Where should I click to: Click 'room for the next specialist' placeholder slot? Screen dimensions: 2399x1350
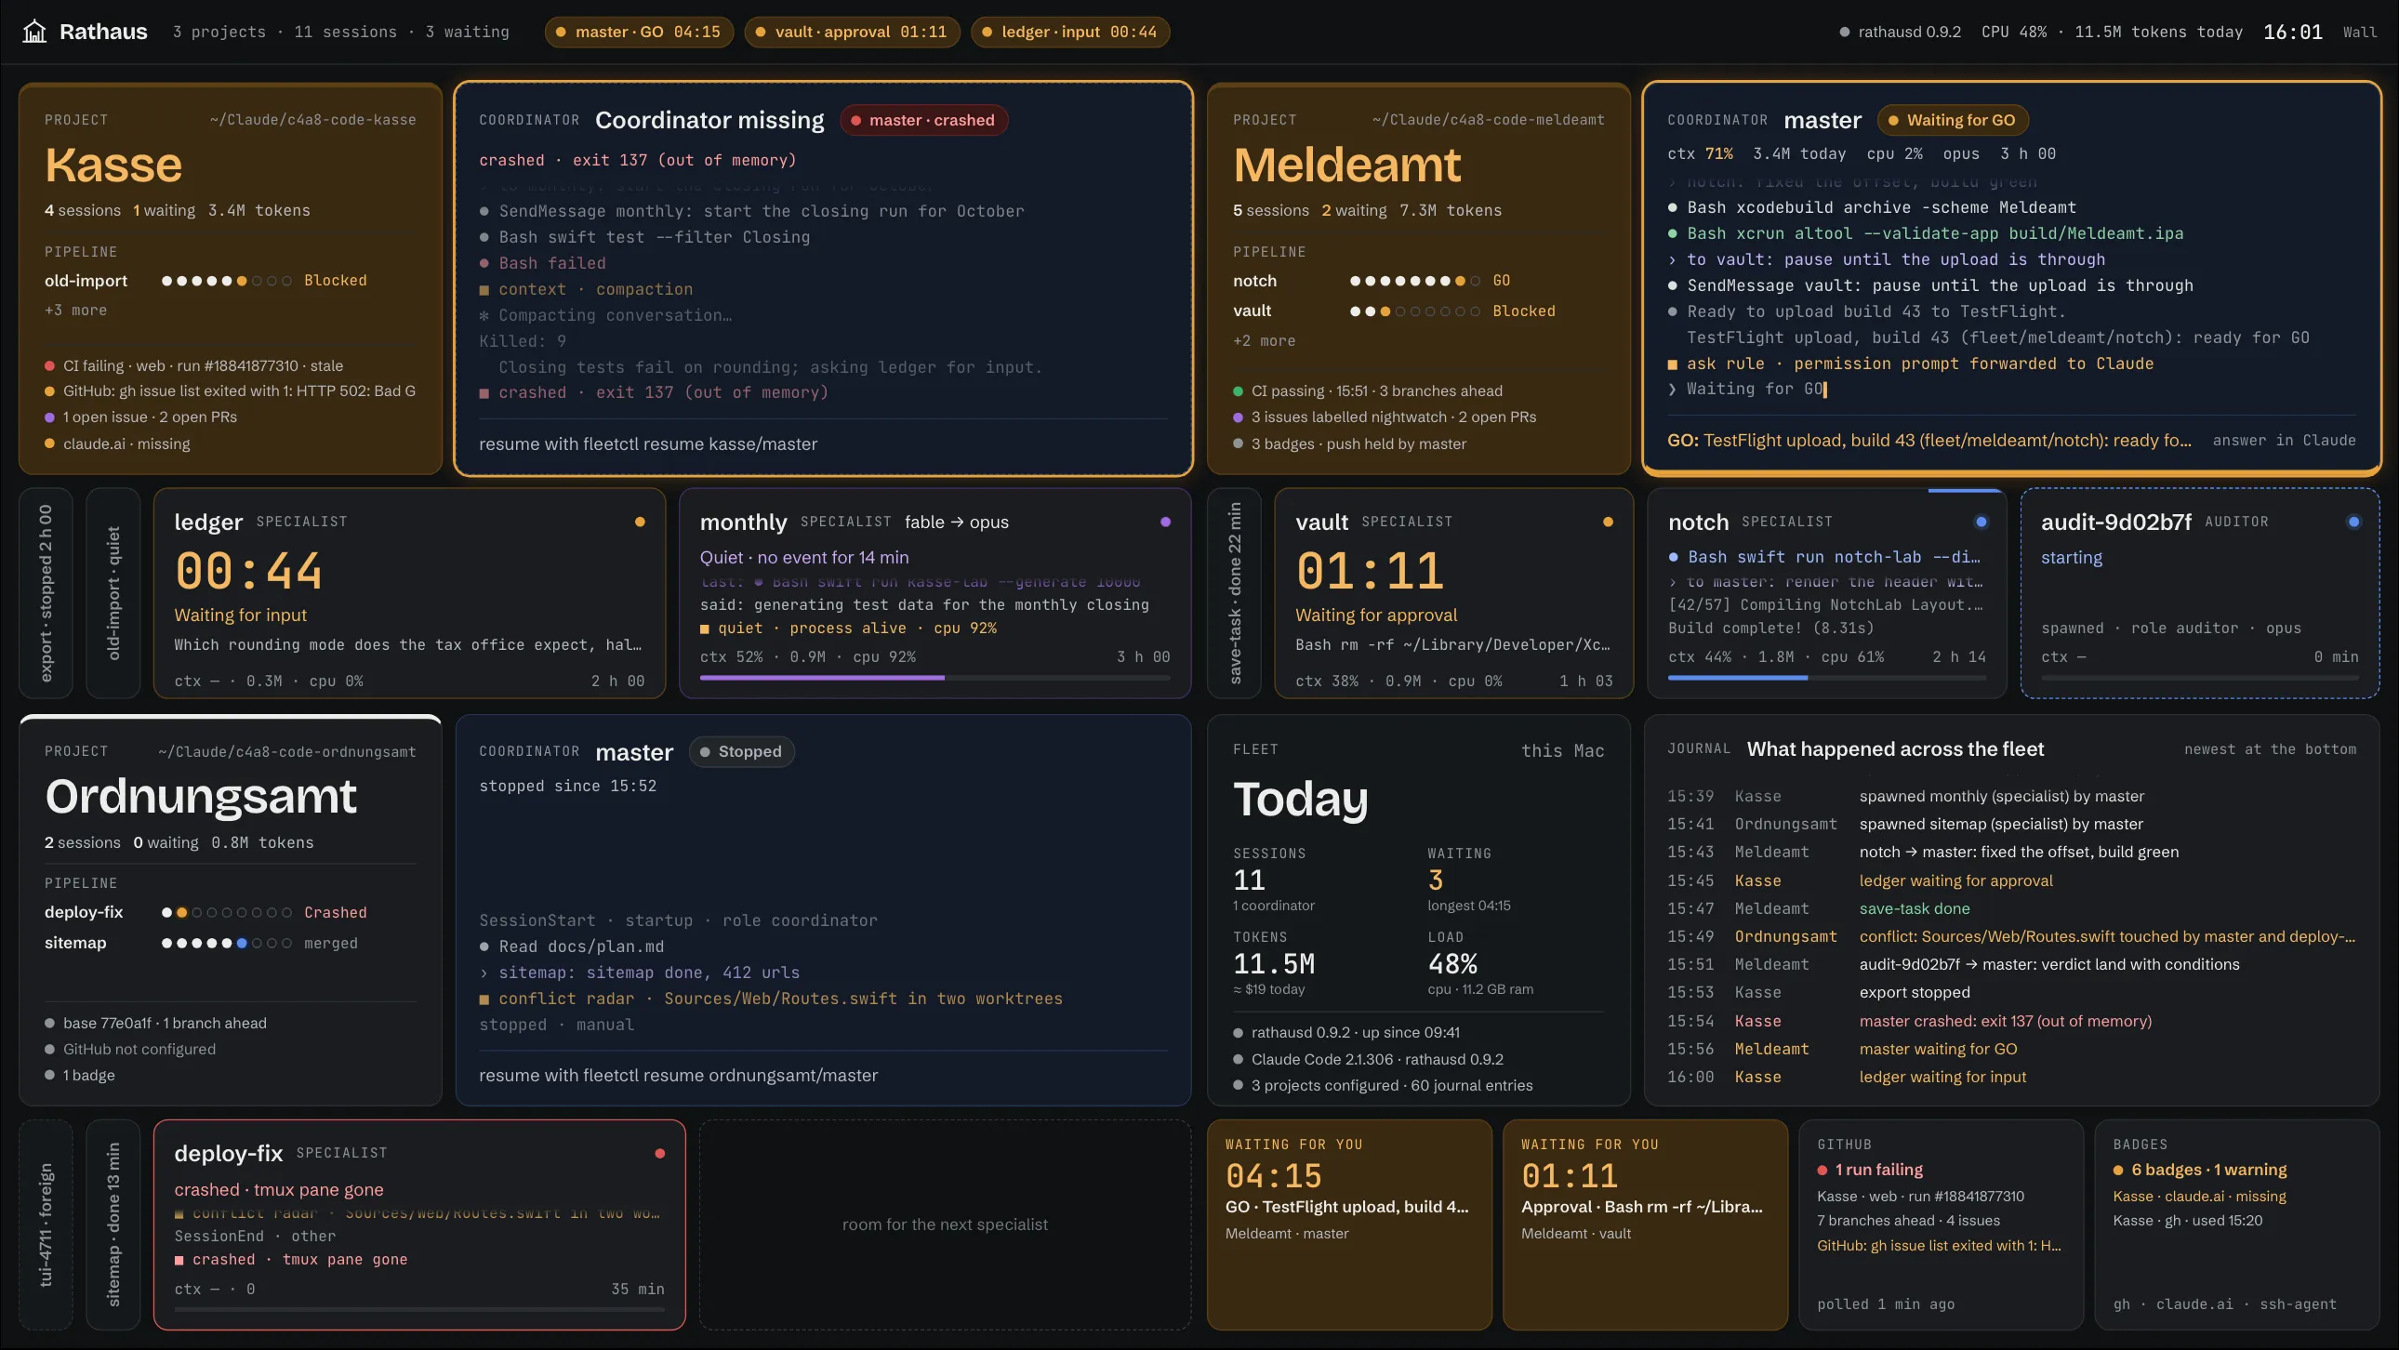tap(945, 1224)
